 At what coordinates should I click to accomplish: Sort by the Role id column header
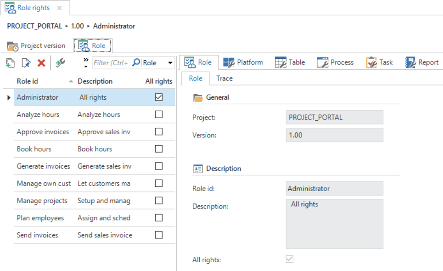point(28,81)
